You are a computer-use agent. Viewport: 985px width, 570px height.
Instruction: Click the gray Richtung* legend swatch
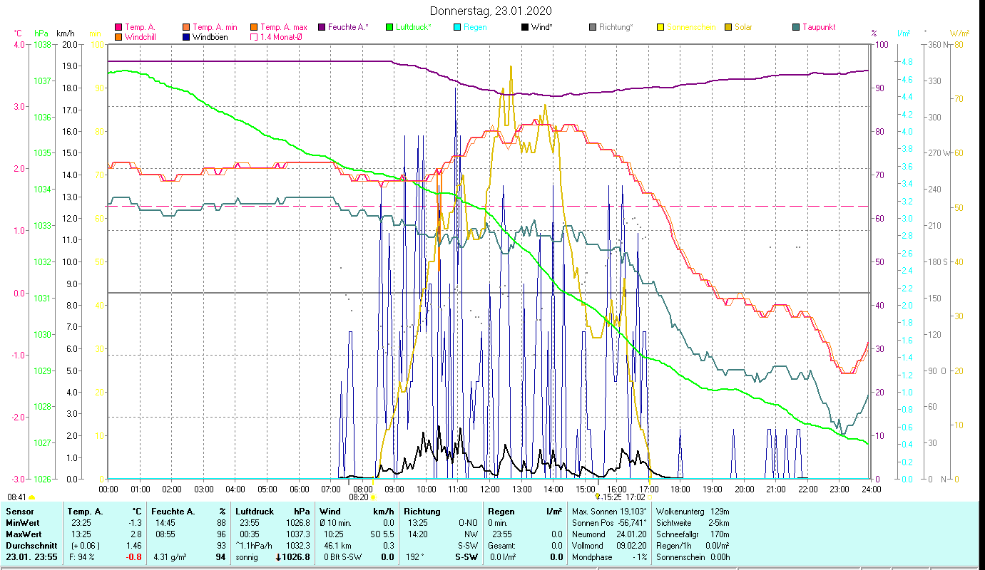(593, 27)
